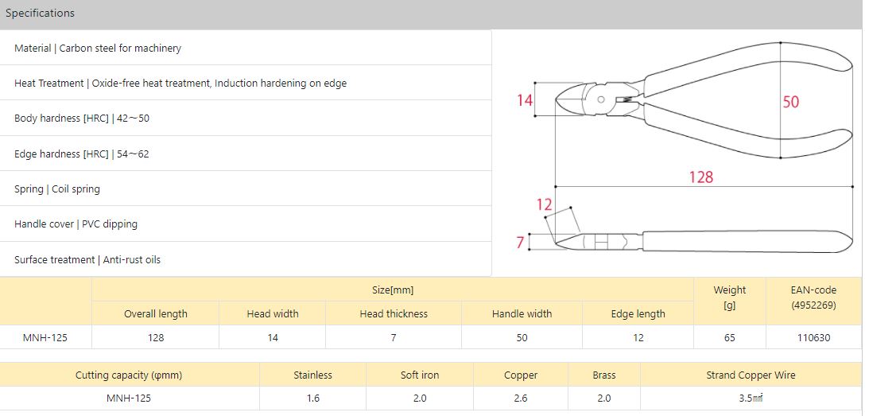This screenshot has width=869, height=416.
Task: Click the Strand Copper Wire column header
Action: click(751, 375)
